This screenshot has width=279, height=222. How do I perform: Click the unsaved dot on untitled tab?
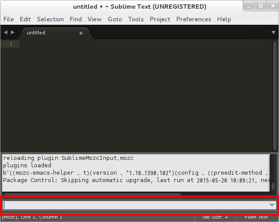coord(81,33)
